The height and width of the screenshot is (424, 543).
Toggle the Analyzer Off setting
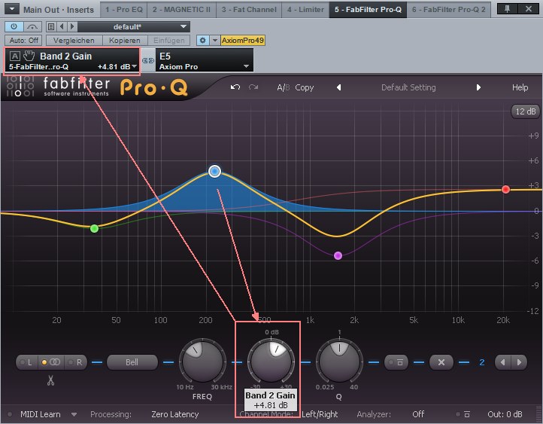pyautogui.click(x=418, y=414)
